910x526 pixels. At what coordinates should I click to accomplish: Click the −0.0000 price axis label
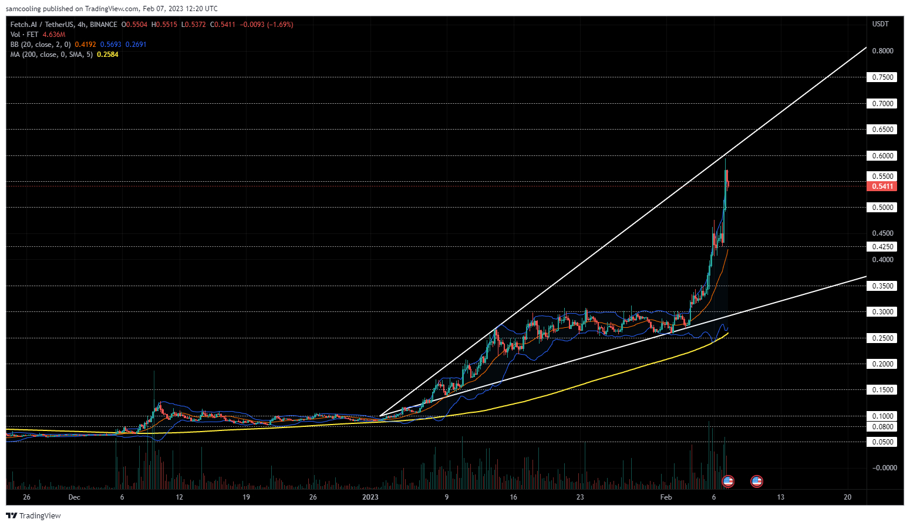pyautogui.click(x=884, y=468)
